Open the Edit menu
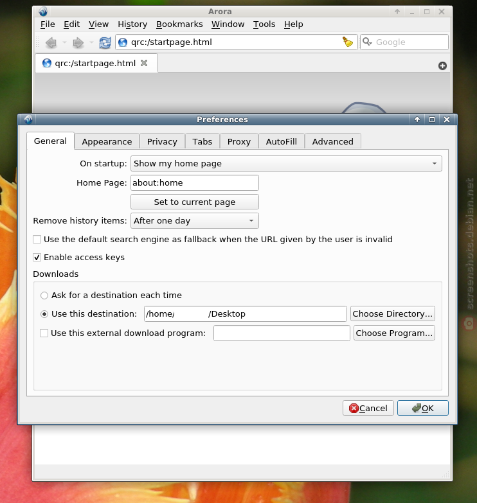Screen dimensions: 477x503 (71, 24)
